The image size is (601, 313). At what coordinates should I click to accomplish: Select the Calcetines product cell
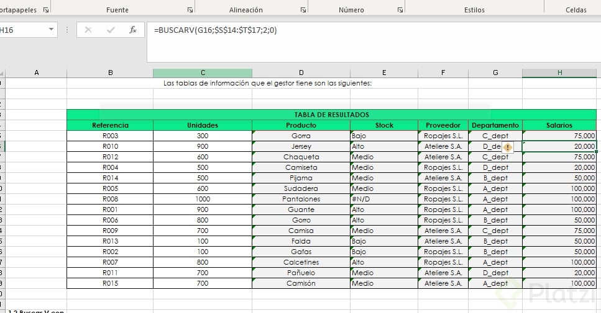301,262
